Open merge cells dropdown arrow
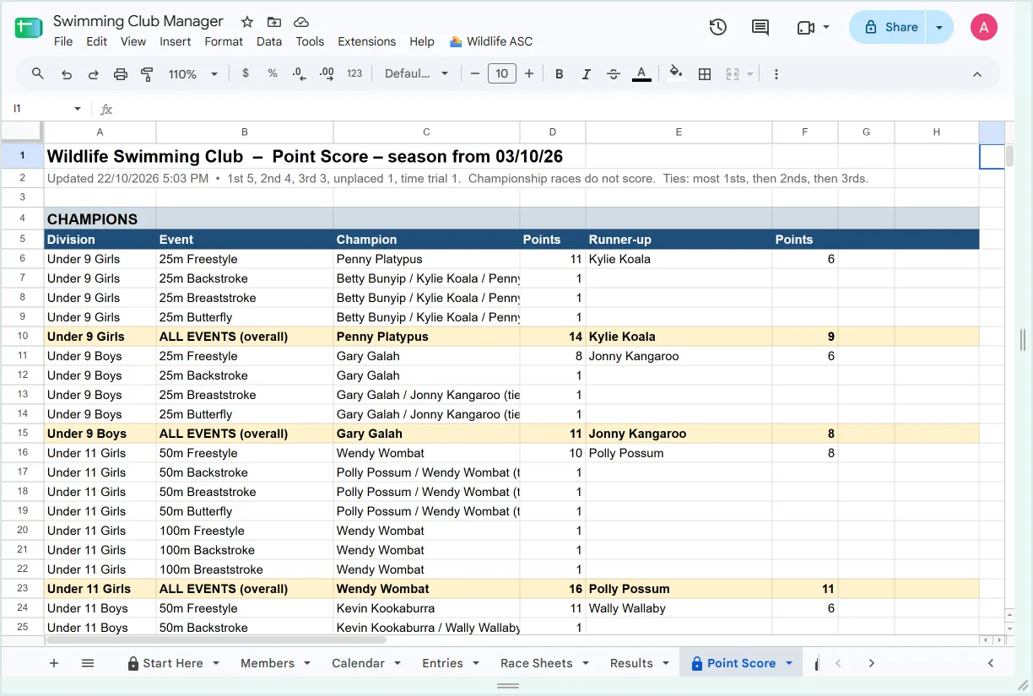Screen dimensions: 1033x696 [749, 74]
